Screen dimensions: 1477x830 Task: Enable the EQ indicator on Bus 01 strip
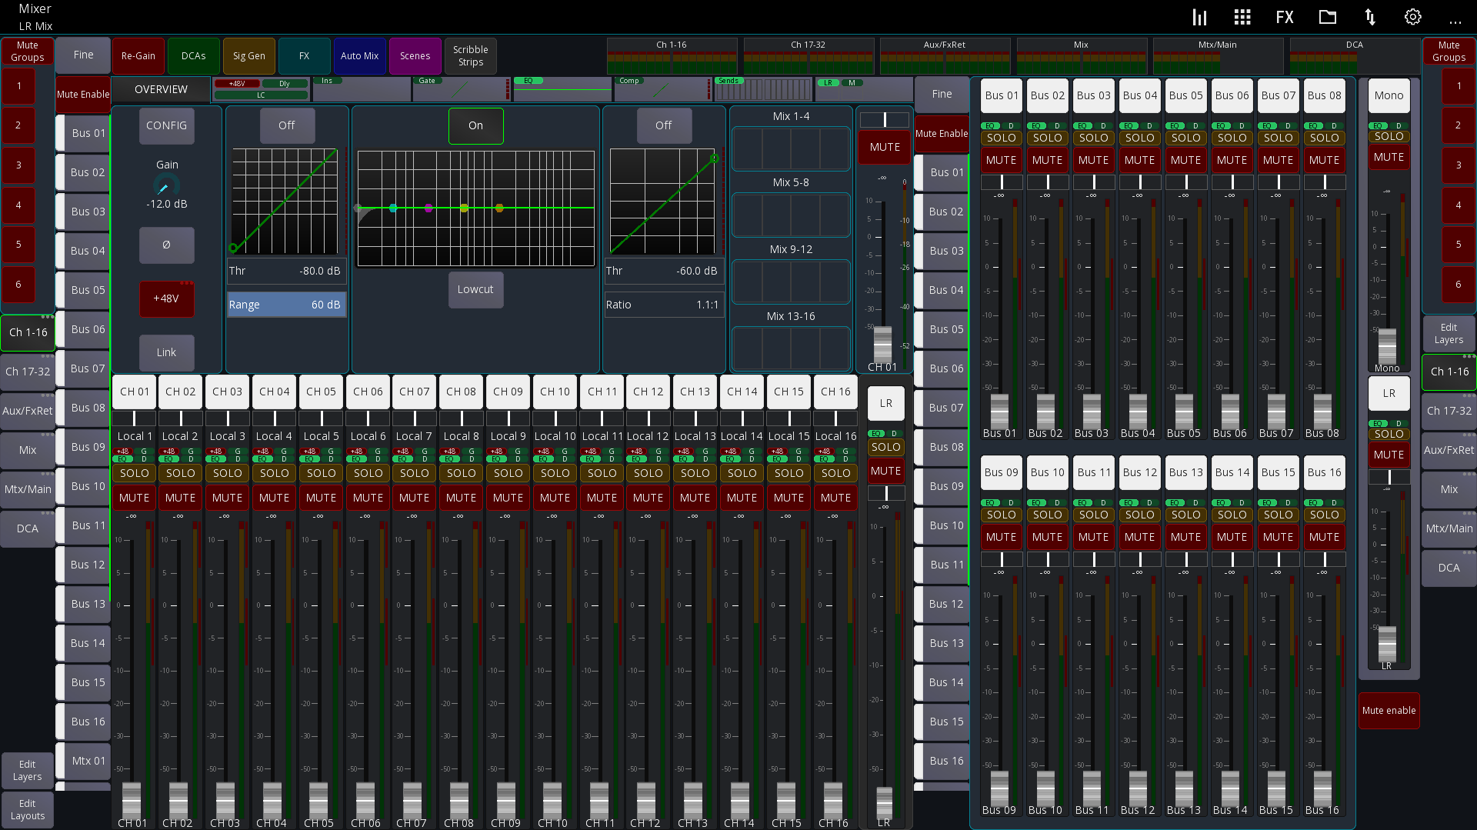[992, 125]
